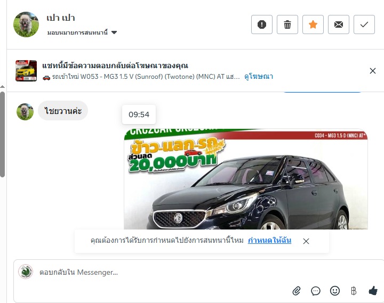Open the emoji picker smiley icon

335,291
